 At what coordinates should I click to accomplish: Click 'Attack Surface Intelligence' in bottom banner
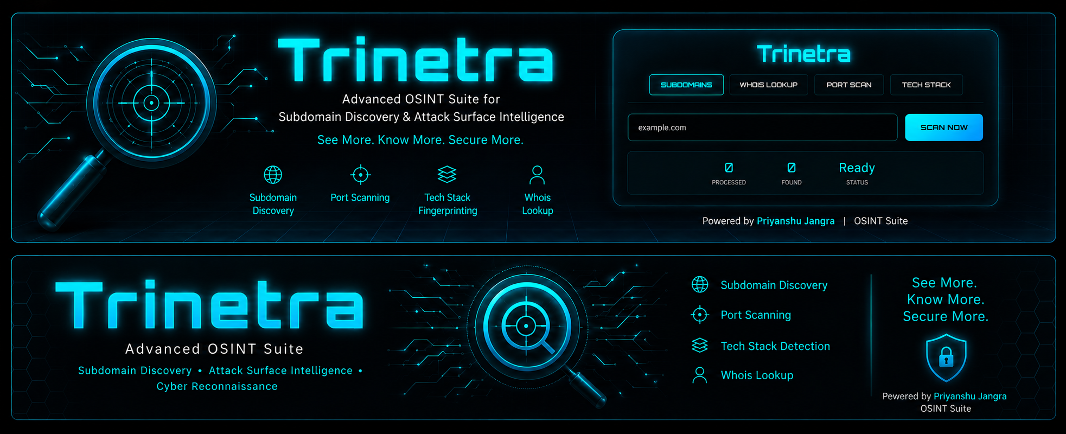[x=280, y=371]
